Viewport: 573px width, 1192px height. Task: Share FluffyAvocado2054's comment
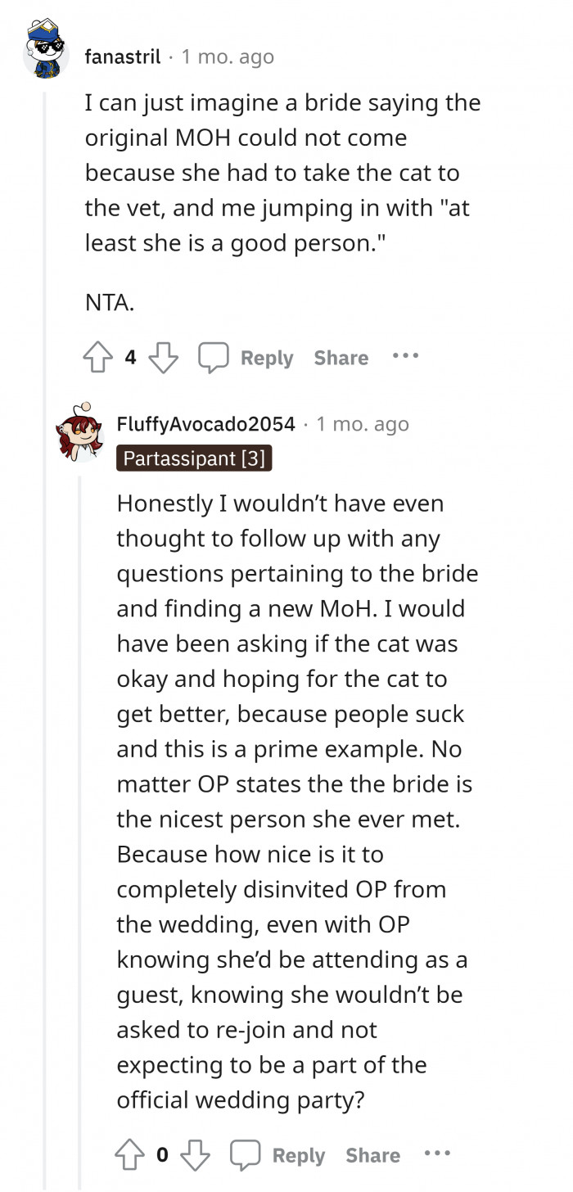click(372, 1154)
